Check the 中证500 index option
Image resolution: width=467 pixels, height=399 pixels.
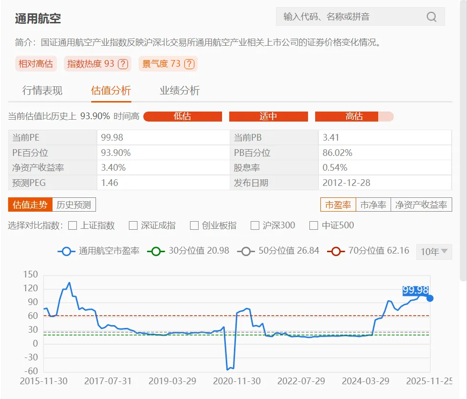313,225
